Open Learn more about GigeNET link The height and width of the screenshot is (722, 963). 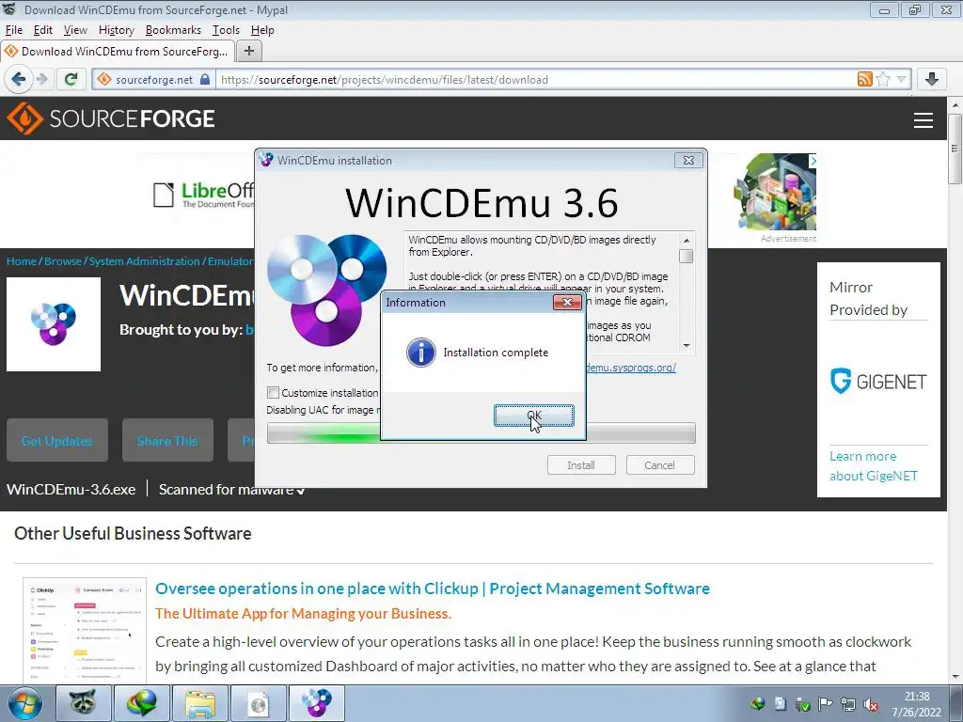point(874,466)
